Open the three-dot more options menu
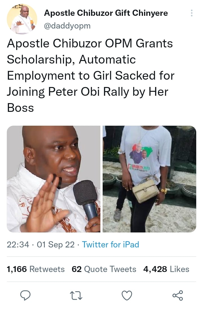The image size is (203, 309). click(x=192, y=13)
